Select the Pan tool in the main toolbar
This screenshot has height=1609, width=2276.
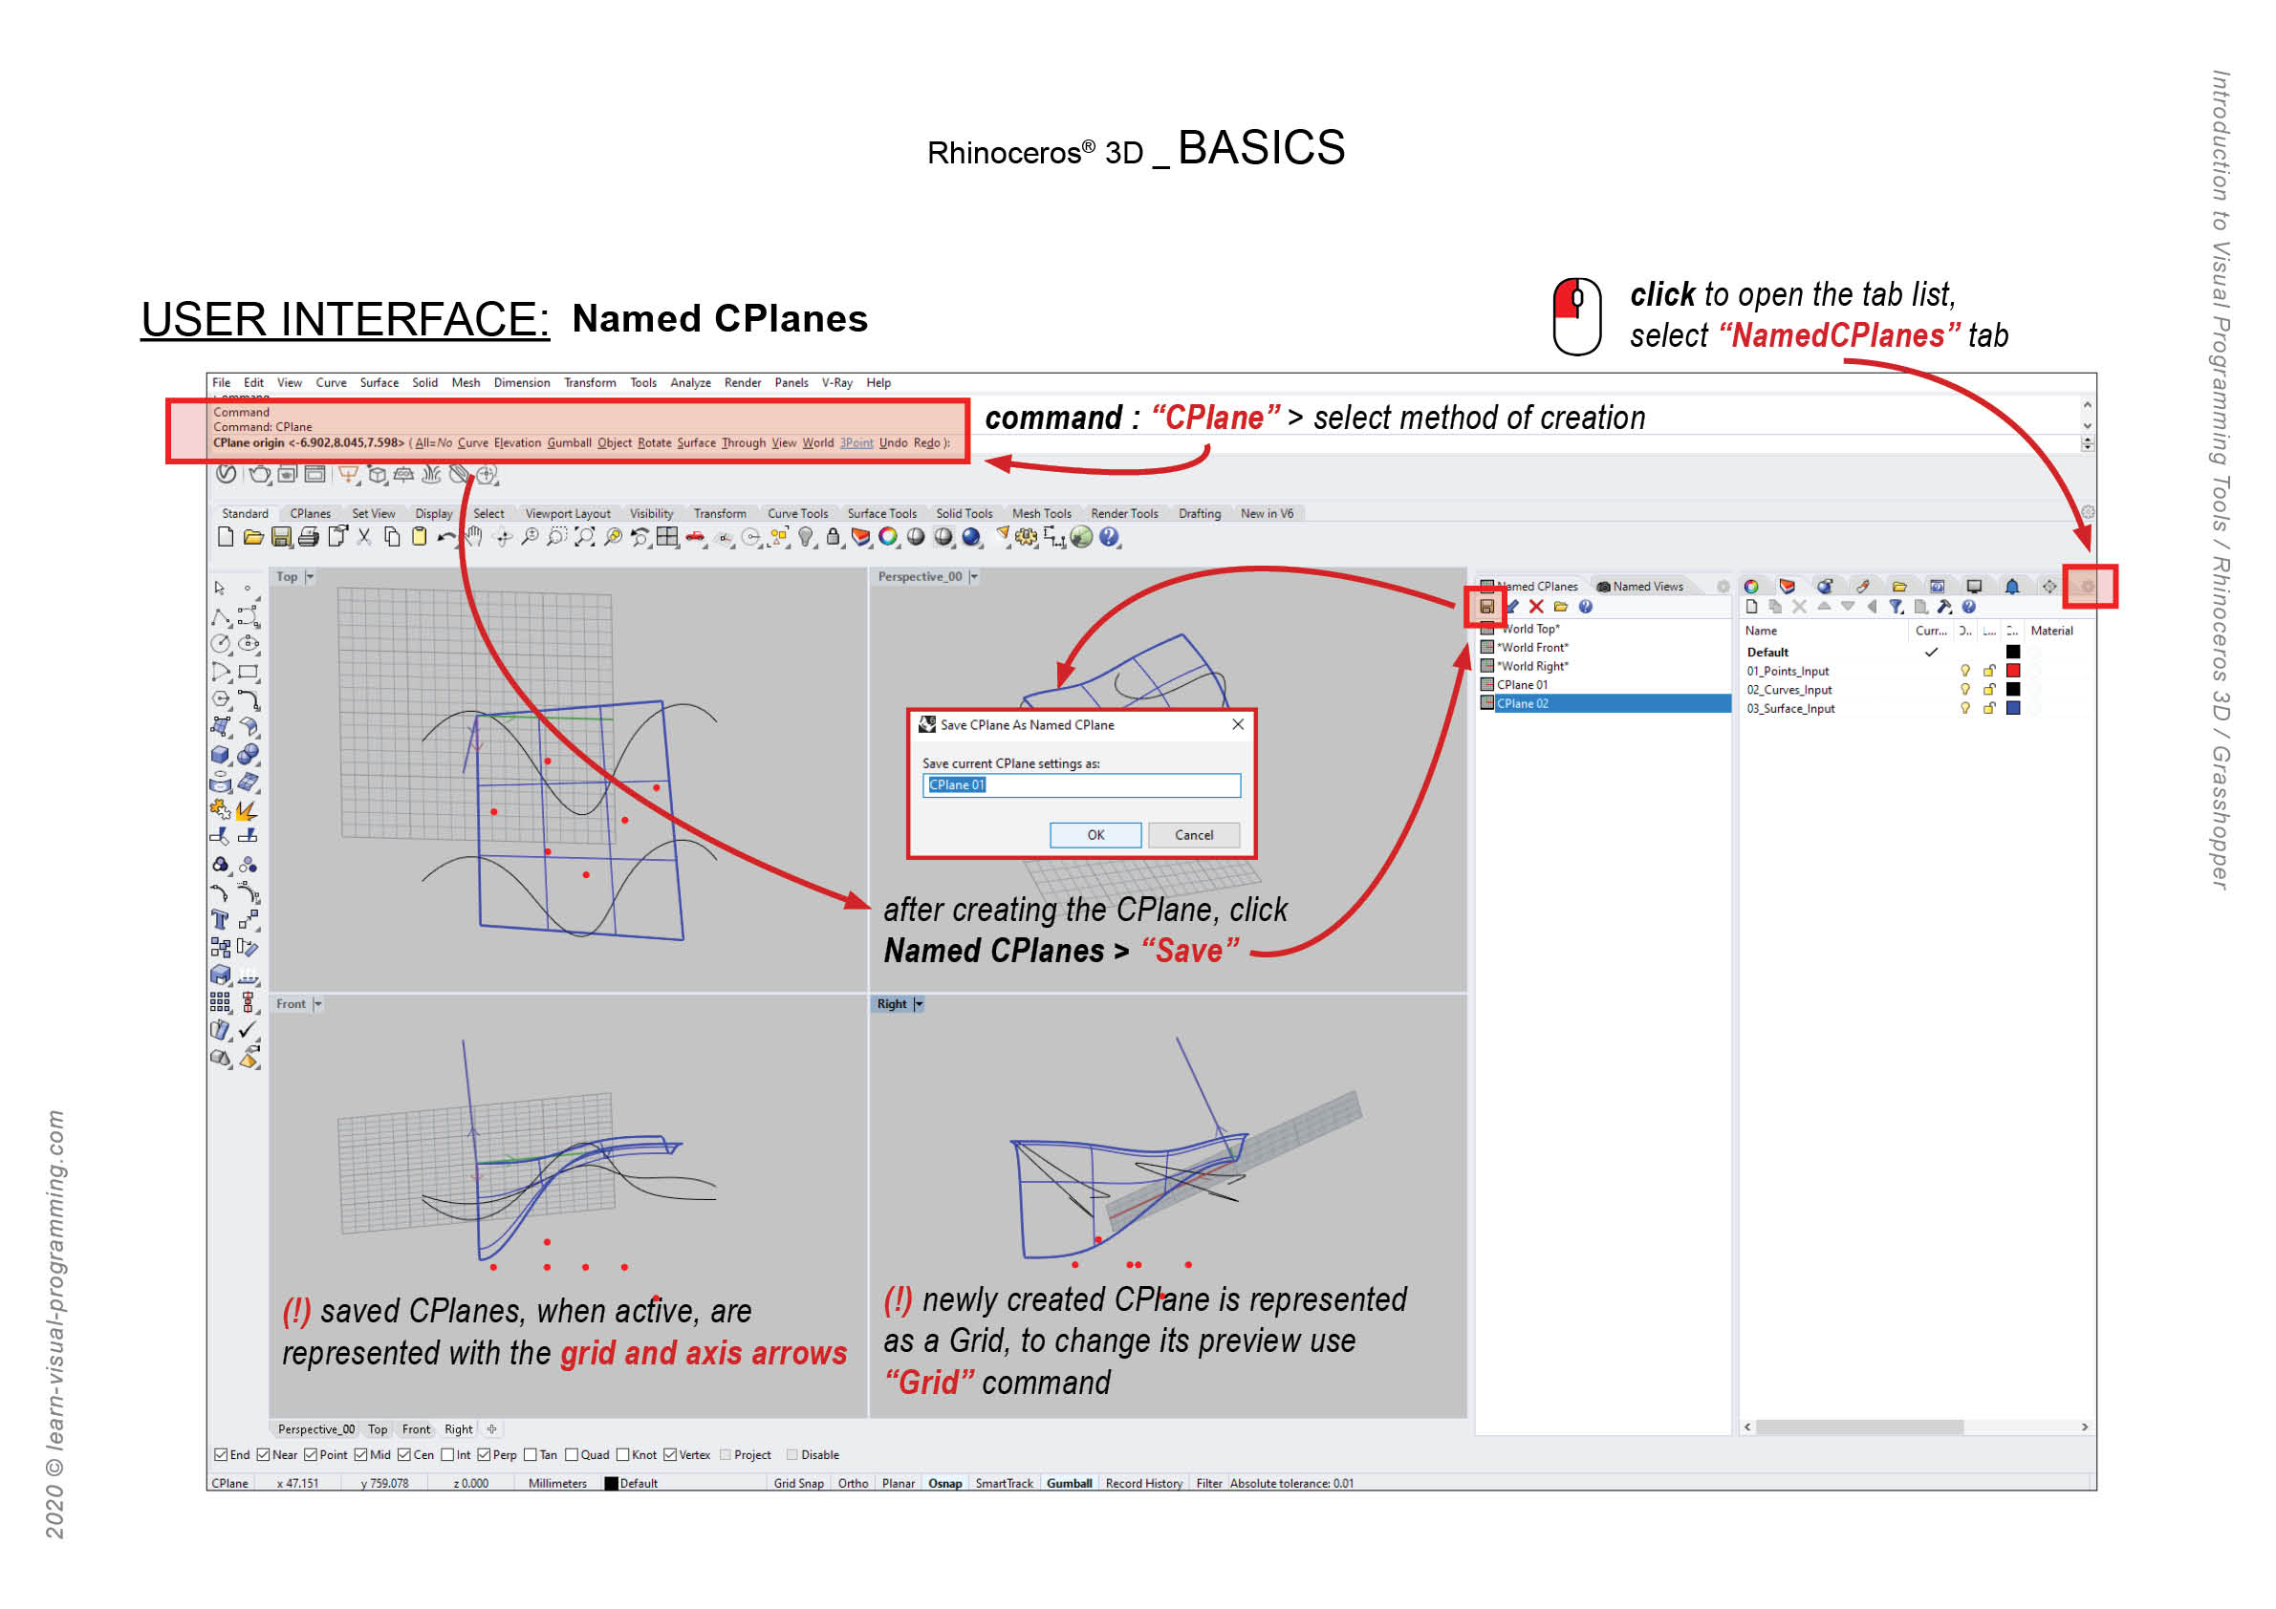pos(474,537)
